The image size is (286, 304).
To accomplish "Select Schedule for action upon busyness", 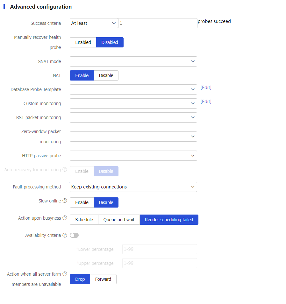I will (x=84, y=220).
